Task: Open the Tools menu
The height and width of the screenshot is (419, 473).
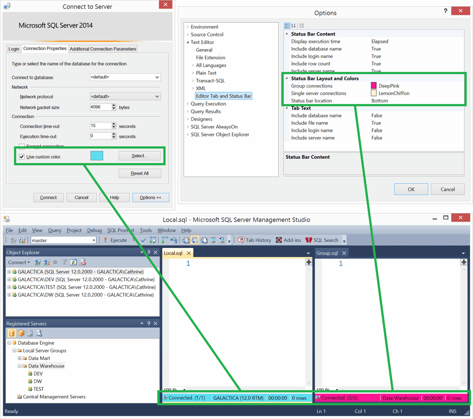Action: (x=146, y=231)
